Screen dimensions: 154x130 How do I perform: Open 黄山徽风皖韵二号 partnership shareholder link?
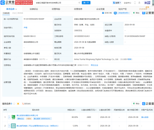38,126
